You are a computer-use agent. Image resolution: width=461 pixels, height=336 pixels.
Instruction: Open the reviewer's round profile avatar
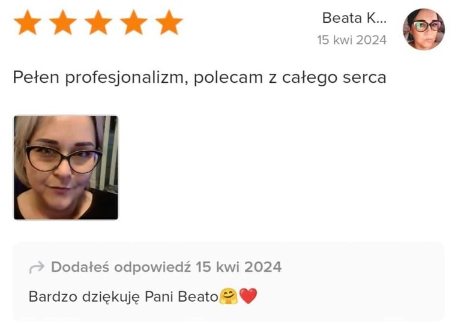pyautogui.click(x=424, y=29)
